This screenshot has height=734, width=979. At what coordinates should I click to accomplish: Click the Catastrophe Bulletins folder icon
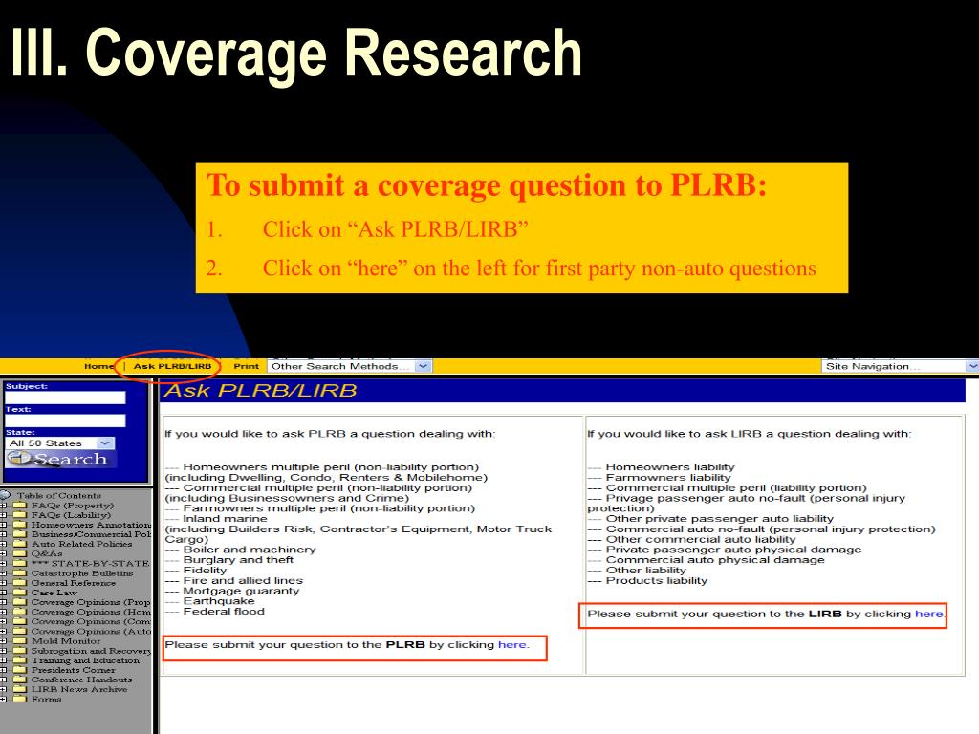point(21,573)
